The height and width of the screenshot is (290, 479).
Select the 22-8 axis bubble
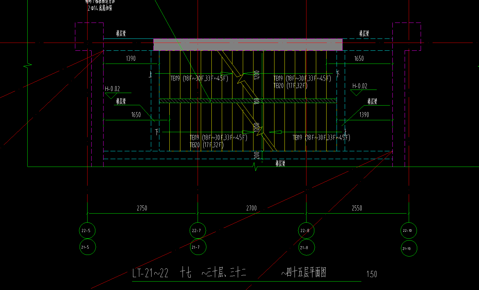[306, 230]
